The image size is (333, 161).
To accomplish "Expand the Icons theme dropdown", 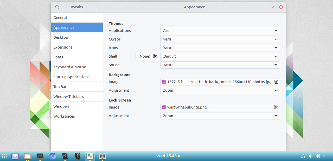I will (220, 48).
